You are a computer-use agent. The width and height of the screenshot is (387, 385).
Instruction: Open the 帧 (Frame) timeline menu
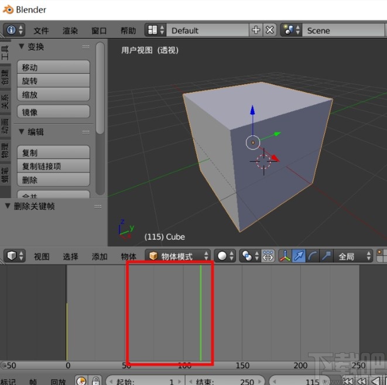pos(33,381)
